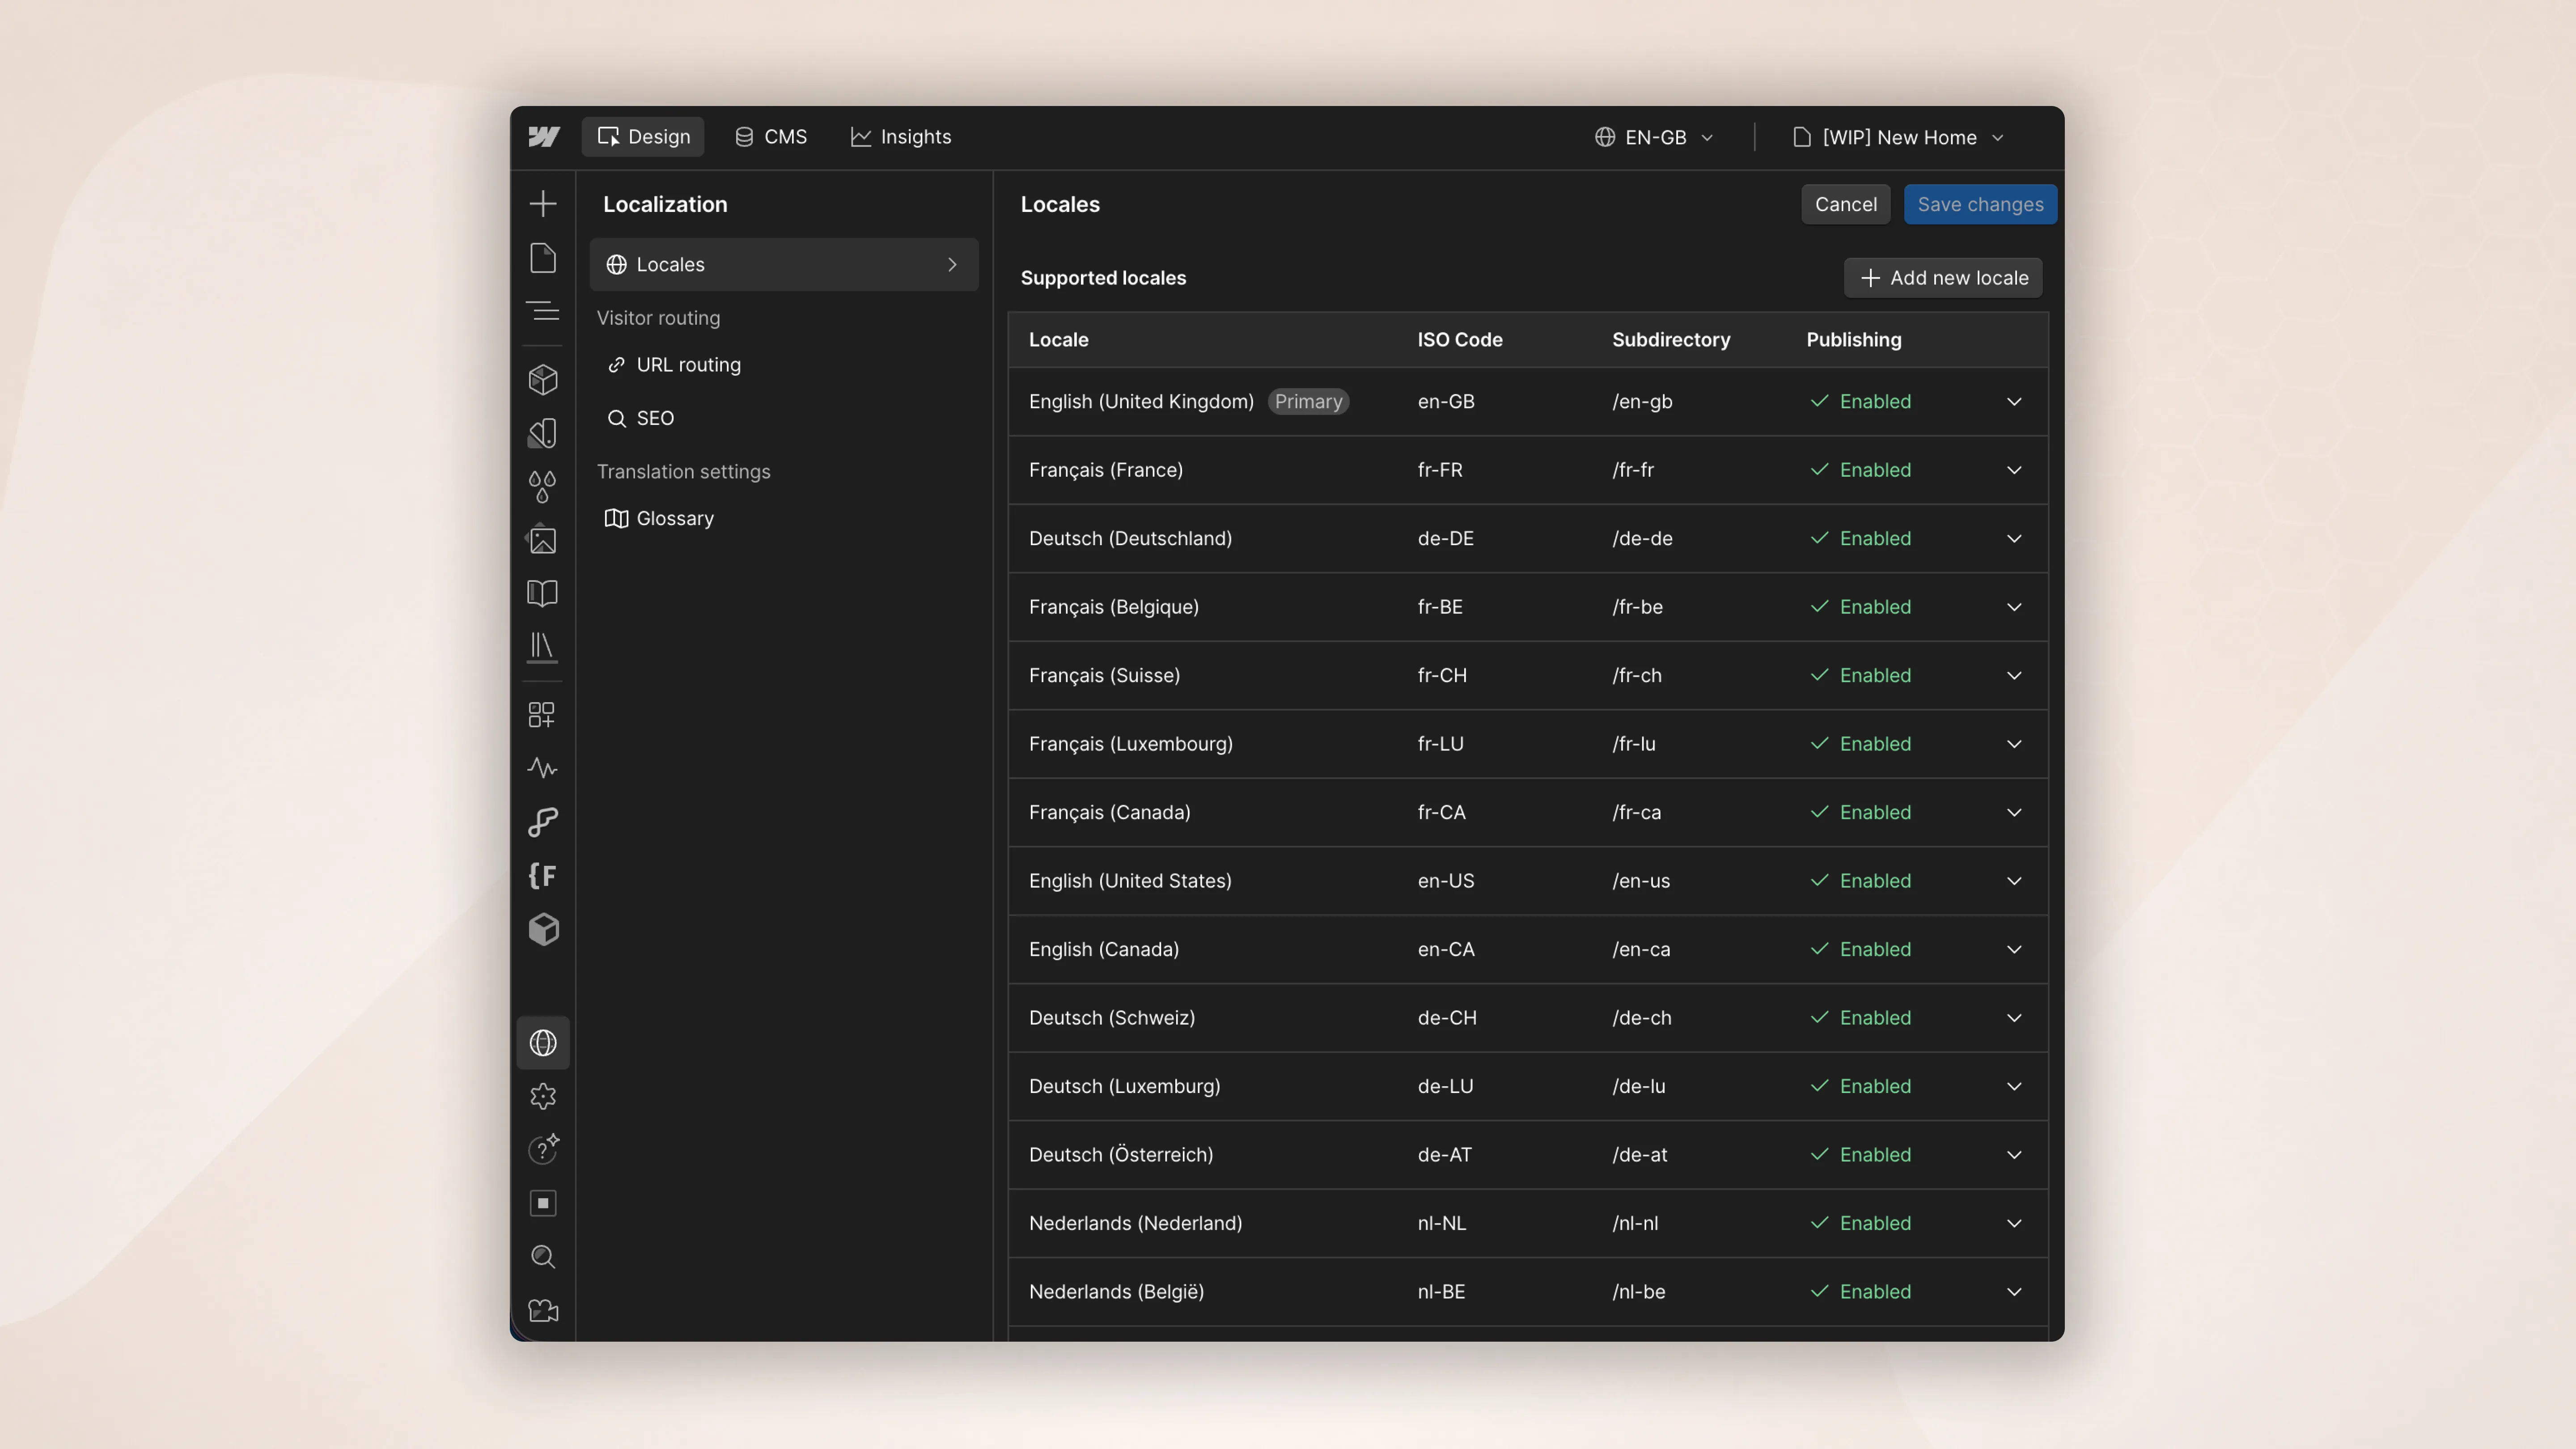
Task: Open the Glossary settings item
Action: (784, 518)
